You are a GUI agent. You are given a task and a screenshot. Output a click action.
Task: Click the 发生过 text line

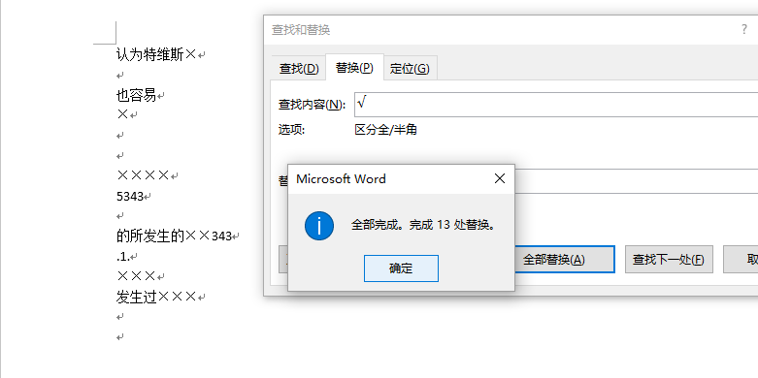(137, 297)
